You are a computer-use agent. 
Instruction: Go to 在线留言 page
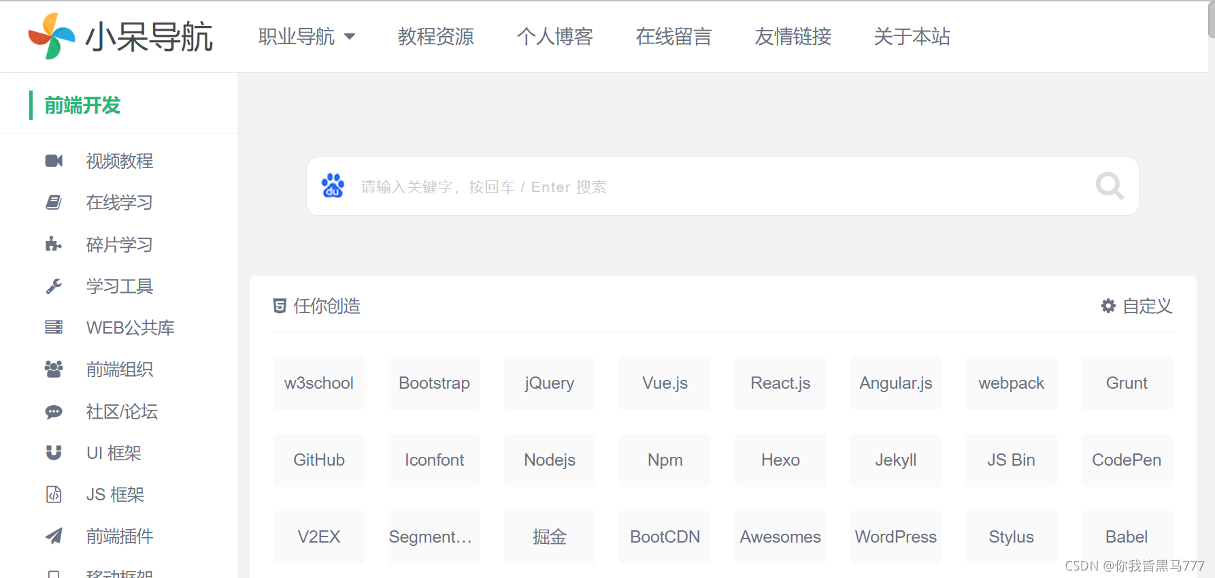click(673, 36)
